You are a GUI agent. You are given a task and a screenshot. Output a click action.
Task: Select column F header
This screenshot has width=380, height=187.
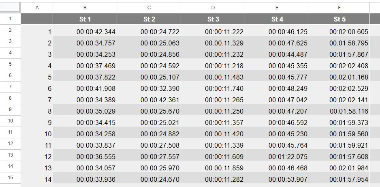click(339, 8)
